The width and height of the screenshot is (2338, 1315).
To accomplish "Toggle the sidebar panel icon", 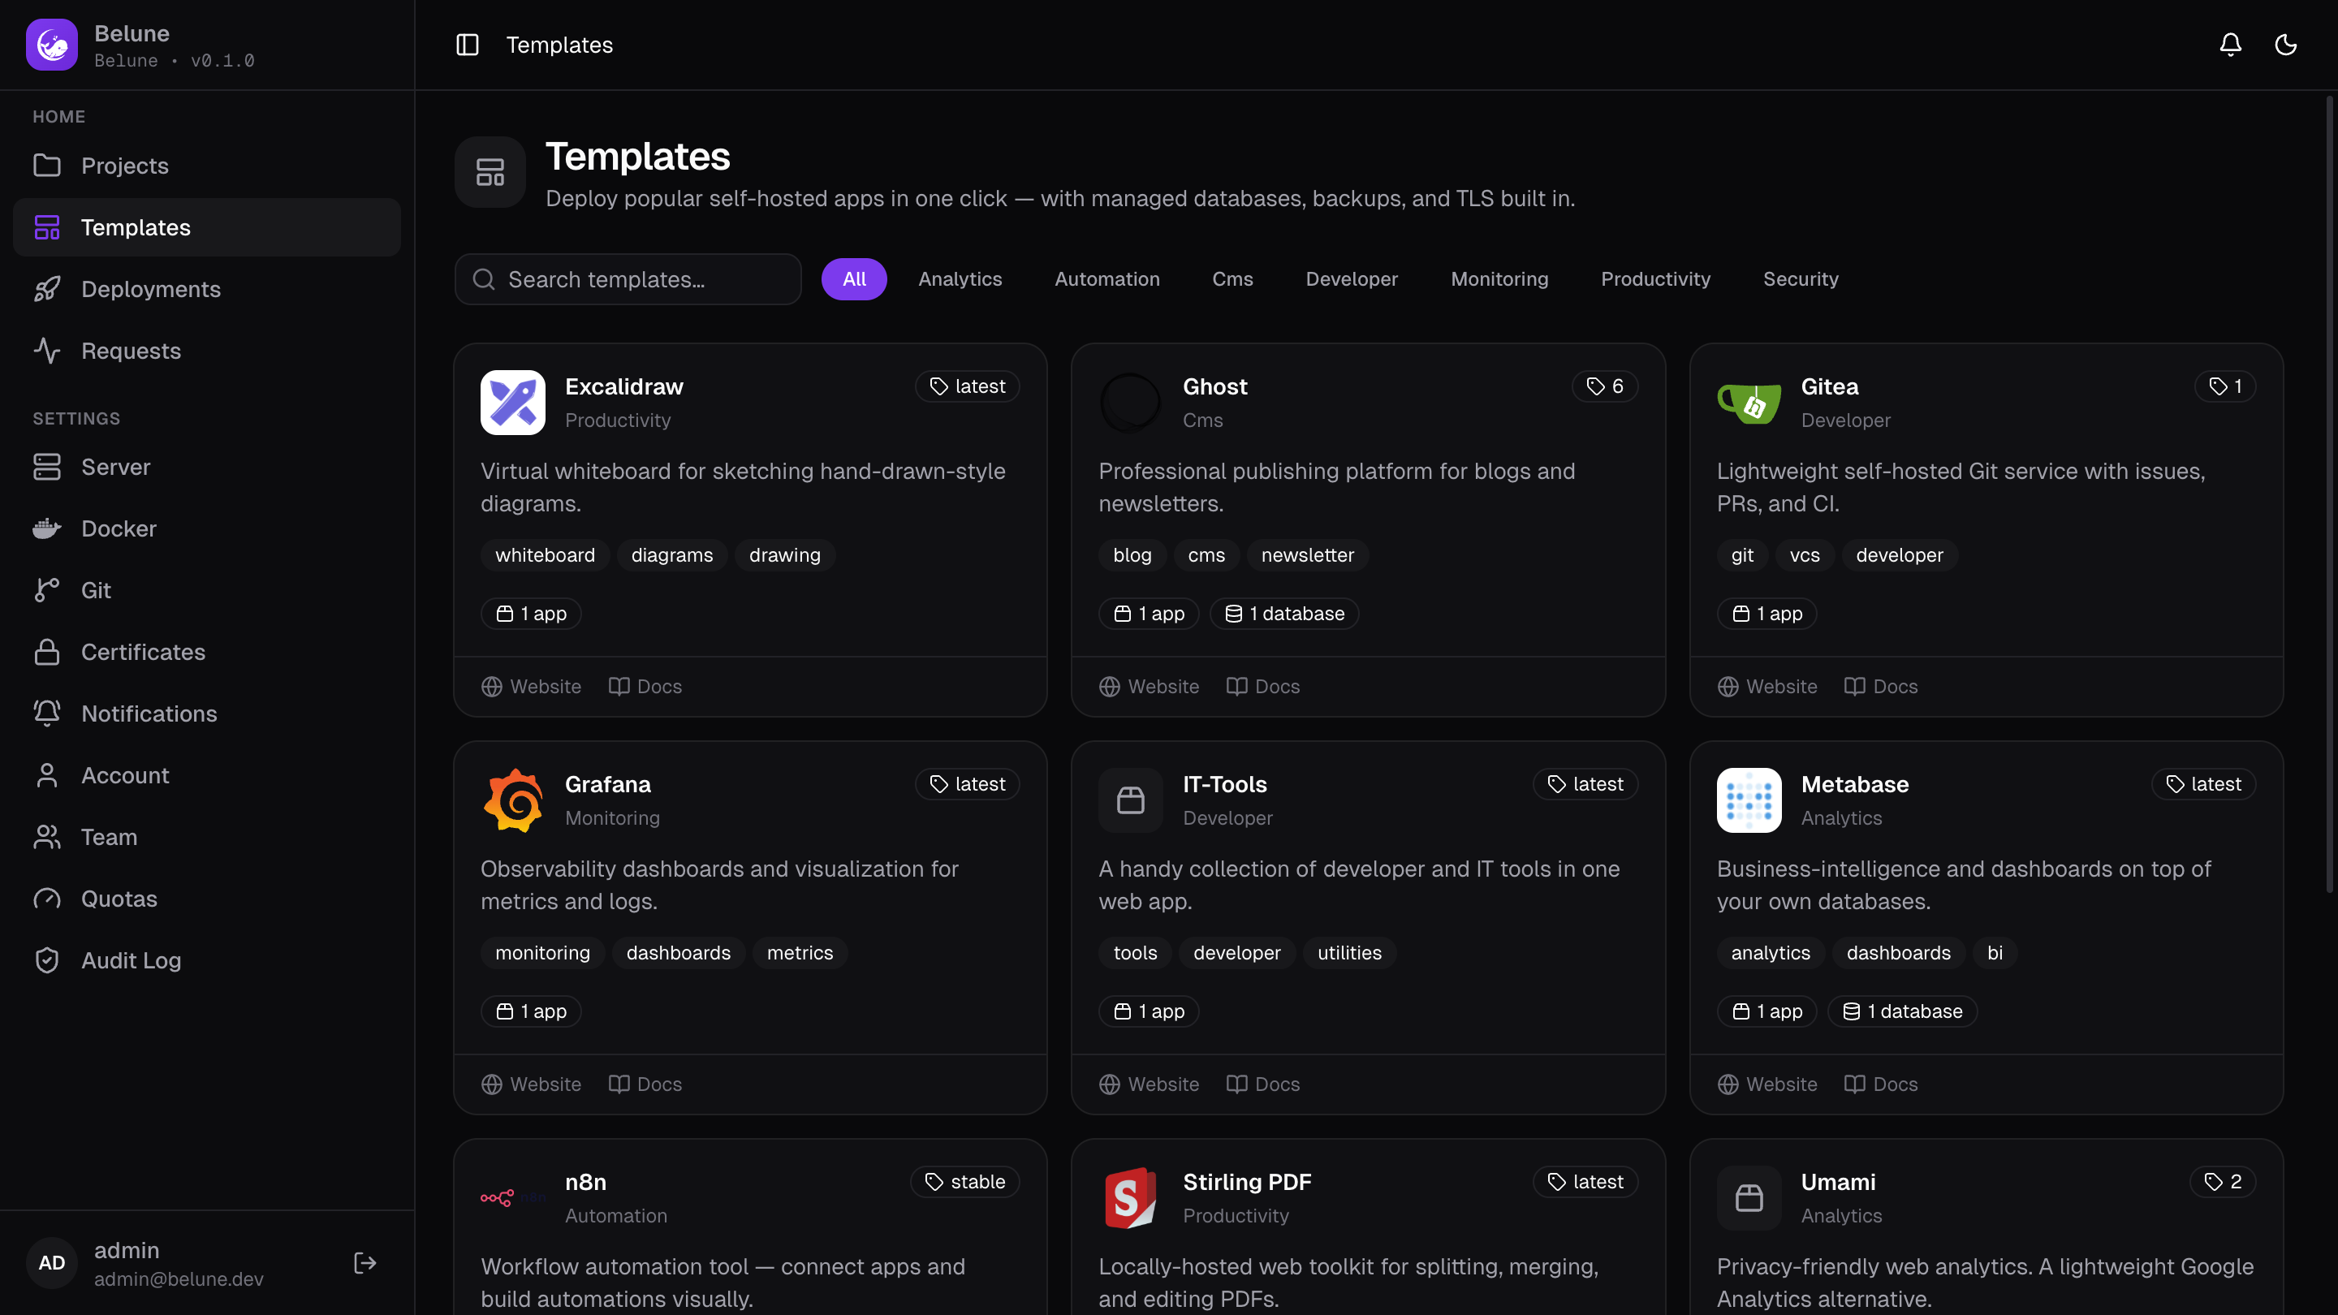I will [468, 45].
